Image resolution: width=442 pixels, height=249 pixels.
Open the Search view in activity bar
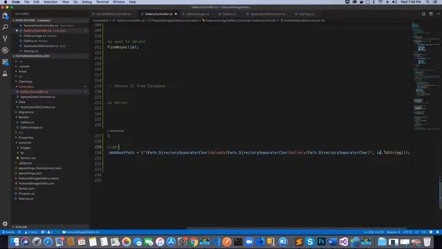[5, 28]
